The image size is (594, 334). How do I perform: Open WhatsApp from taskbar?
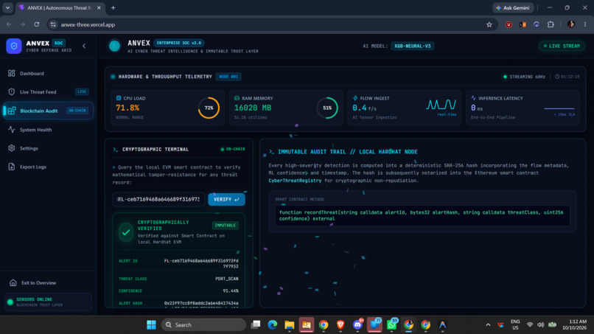click(x=392, y=325)
